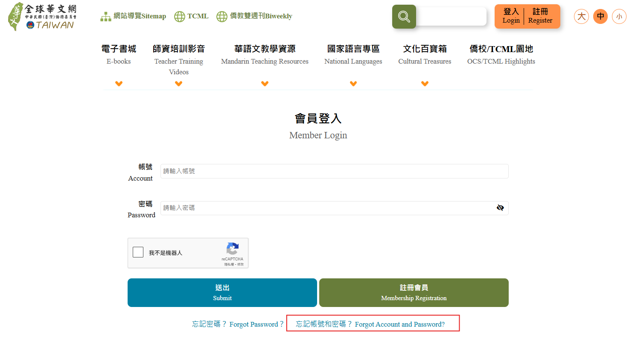641x339 pixels.
Task: Open OCS/TCML Highlights menu item
Action: coord(501,55)
